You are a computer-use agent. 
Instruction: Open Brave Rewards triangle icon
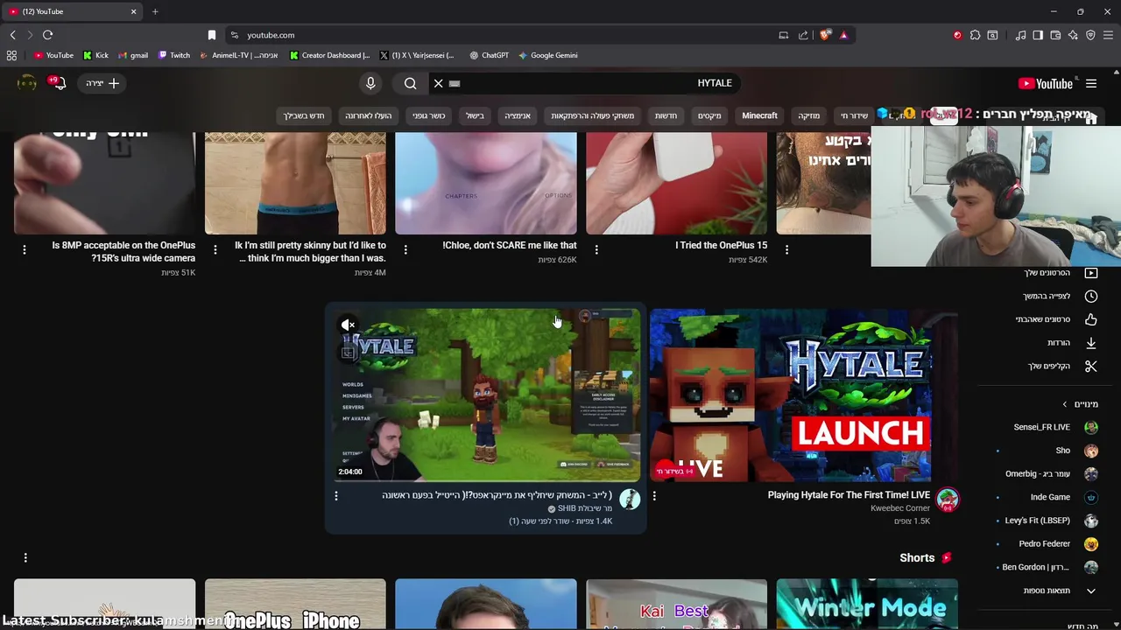coord(843,35)
